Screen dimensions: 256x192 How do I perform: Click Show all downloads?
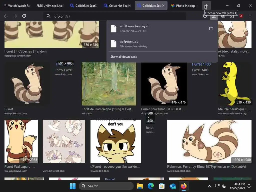tap(123, 57)
